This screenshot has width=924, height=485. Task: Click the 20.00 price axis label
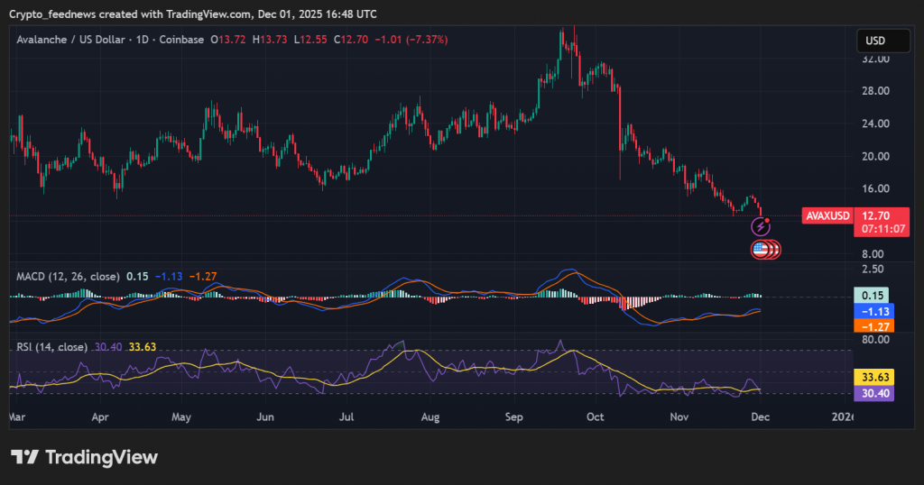click(875, 156)
